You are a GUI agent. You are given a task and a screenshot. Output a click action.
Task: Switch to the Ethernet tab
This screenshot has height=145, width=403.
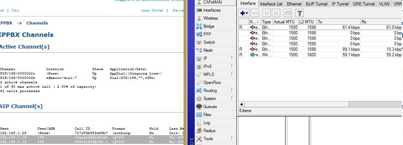click(294, 4)
